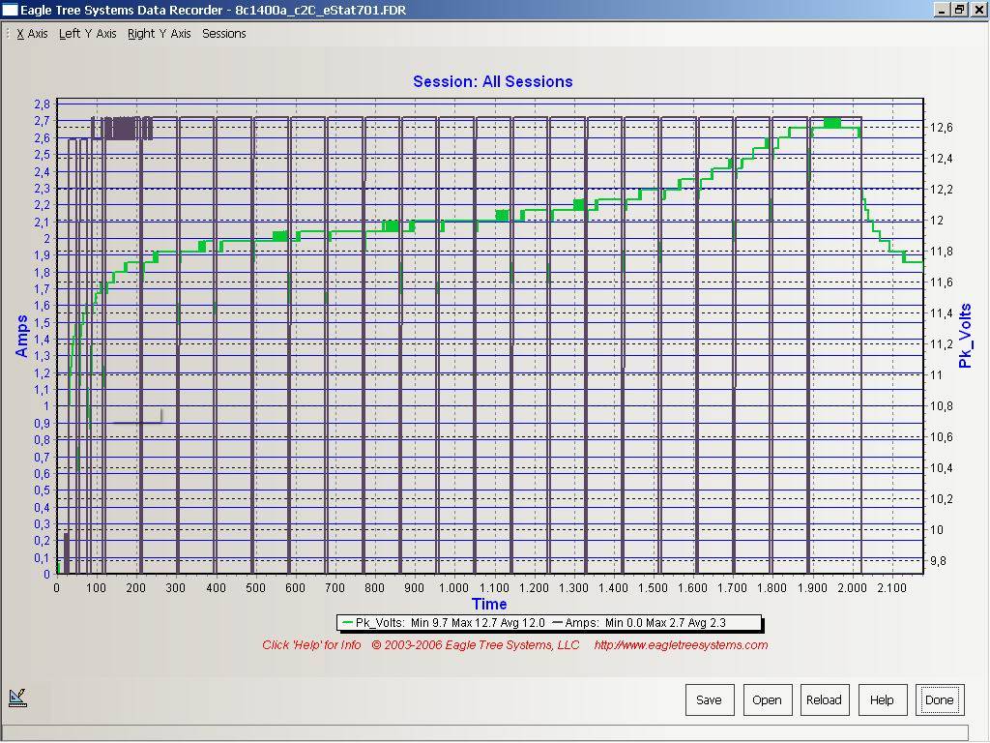Close the Eagle Tree Data Recorder window
Viewport: 990px width, 743px height.
coord(977,9)
